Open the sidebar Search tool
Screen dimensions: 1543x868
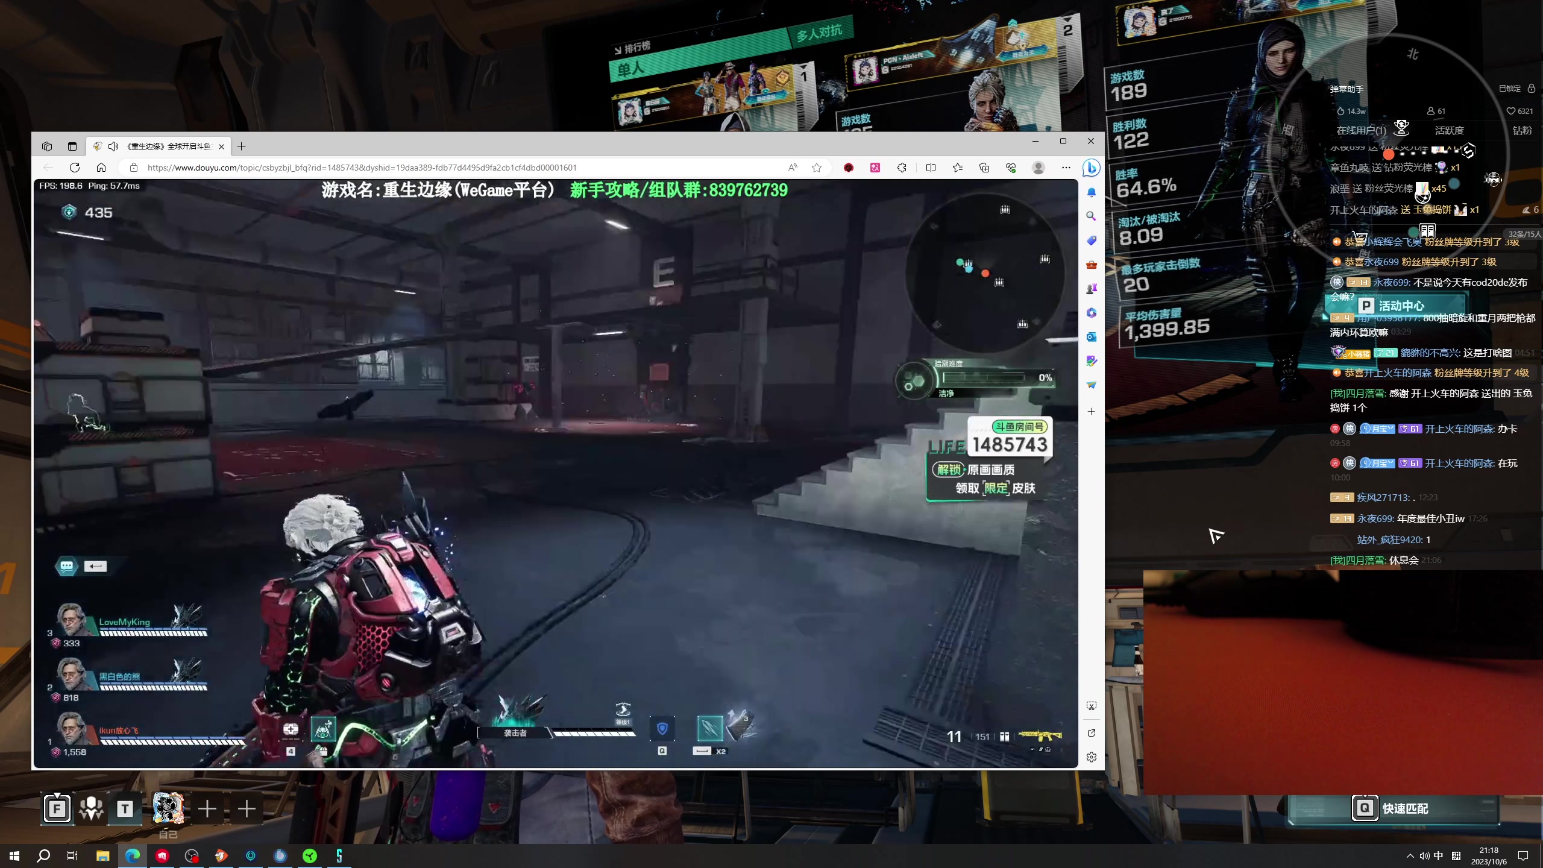point(1091,216)
